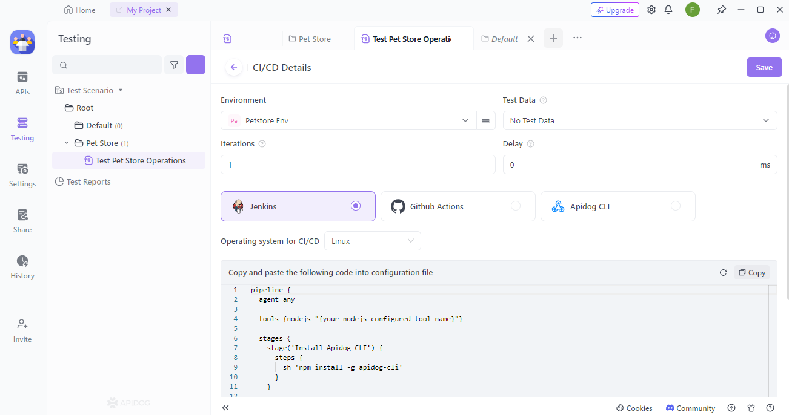Open the Test Data dropdown

640,121
